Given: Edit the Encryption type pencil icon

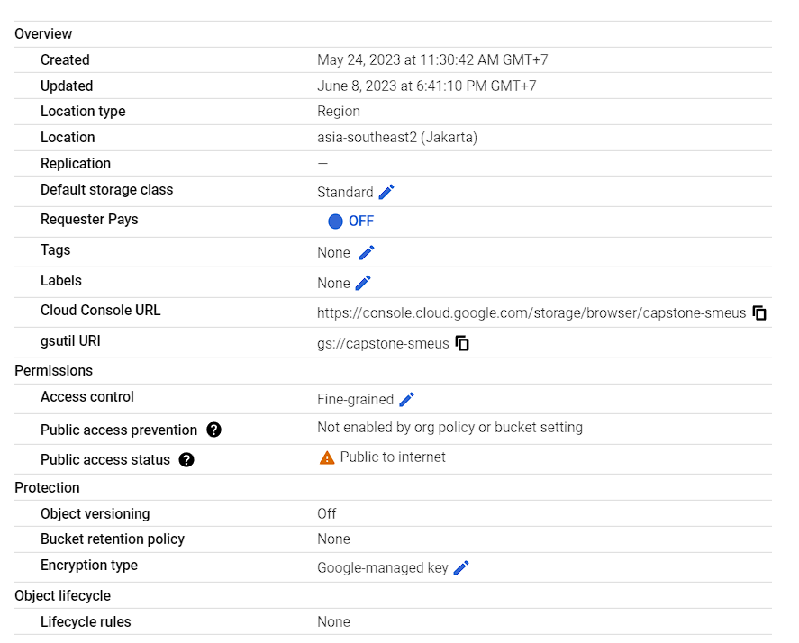Looking at the screenshot, I should [x=460, y=567].
